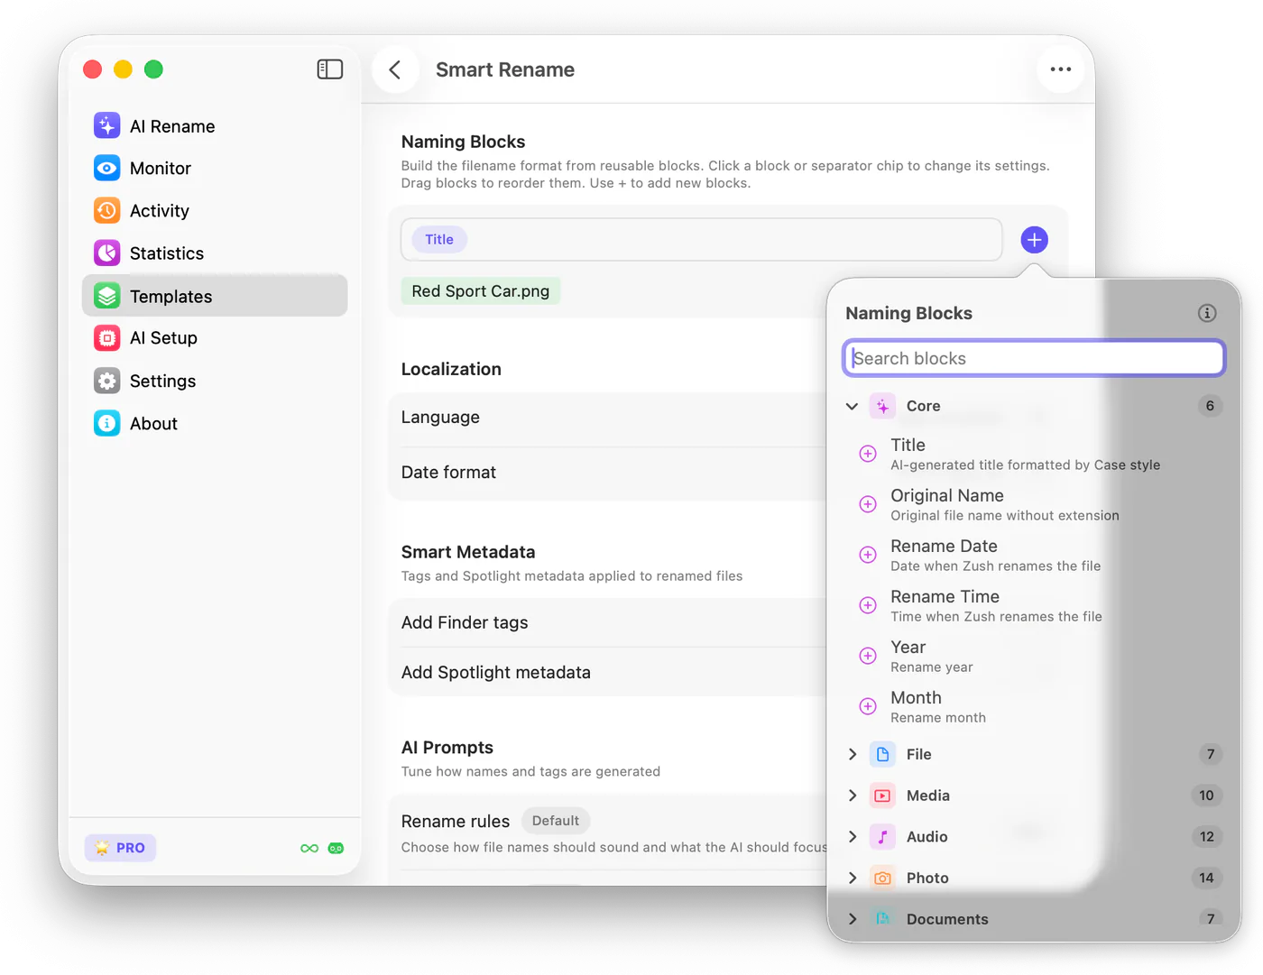Expand the Audio category chevron
This screenshot has width=1263, height=975.
pos(853,837)
